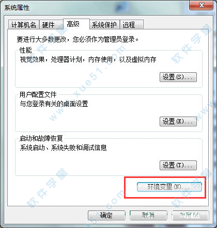Close the 系统属性 window
Viewport: 217px width, 228px height.
pyautogui.click(x=202, y=6)
